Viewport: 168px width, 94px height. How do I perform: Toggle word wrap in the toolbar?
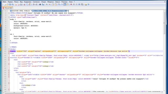coord(59,4)
